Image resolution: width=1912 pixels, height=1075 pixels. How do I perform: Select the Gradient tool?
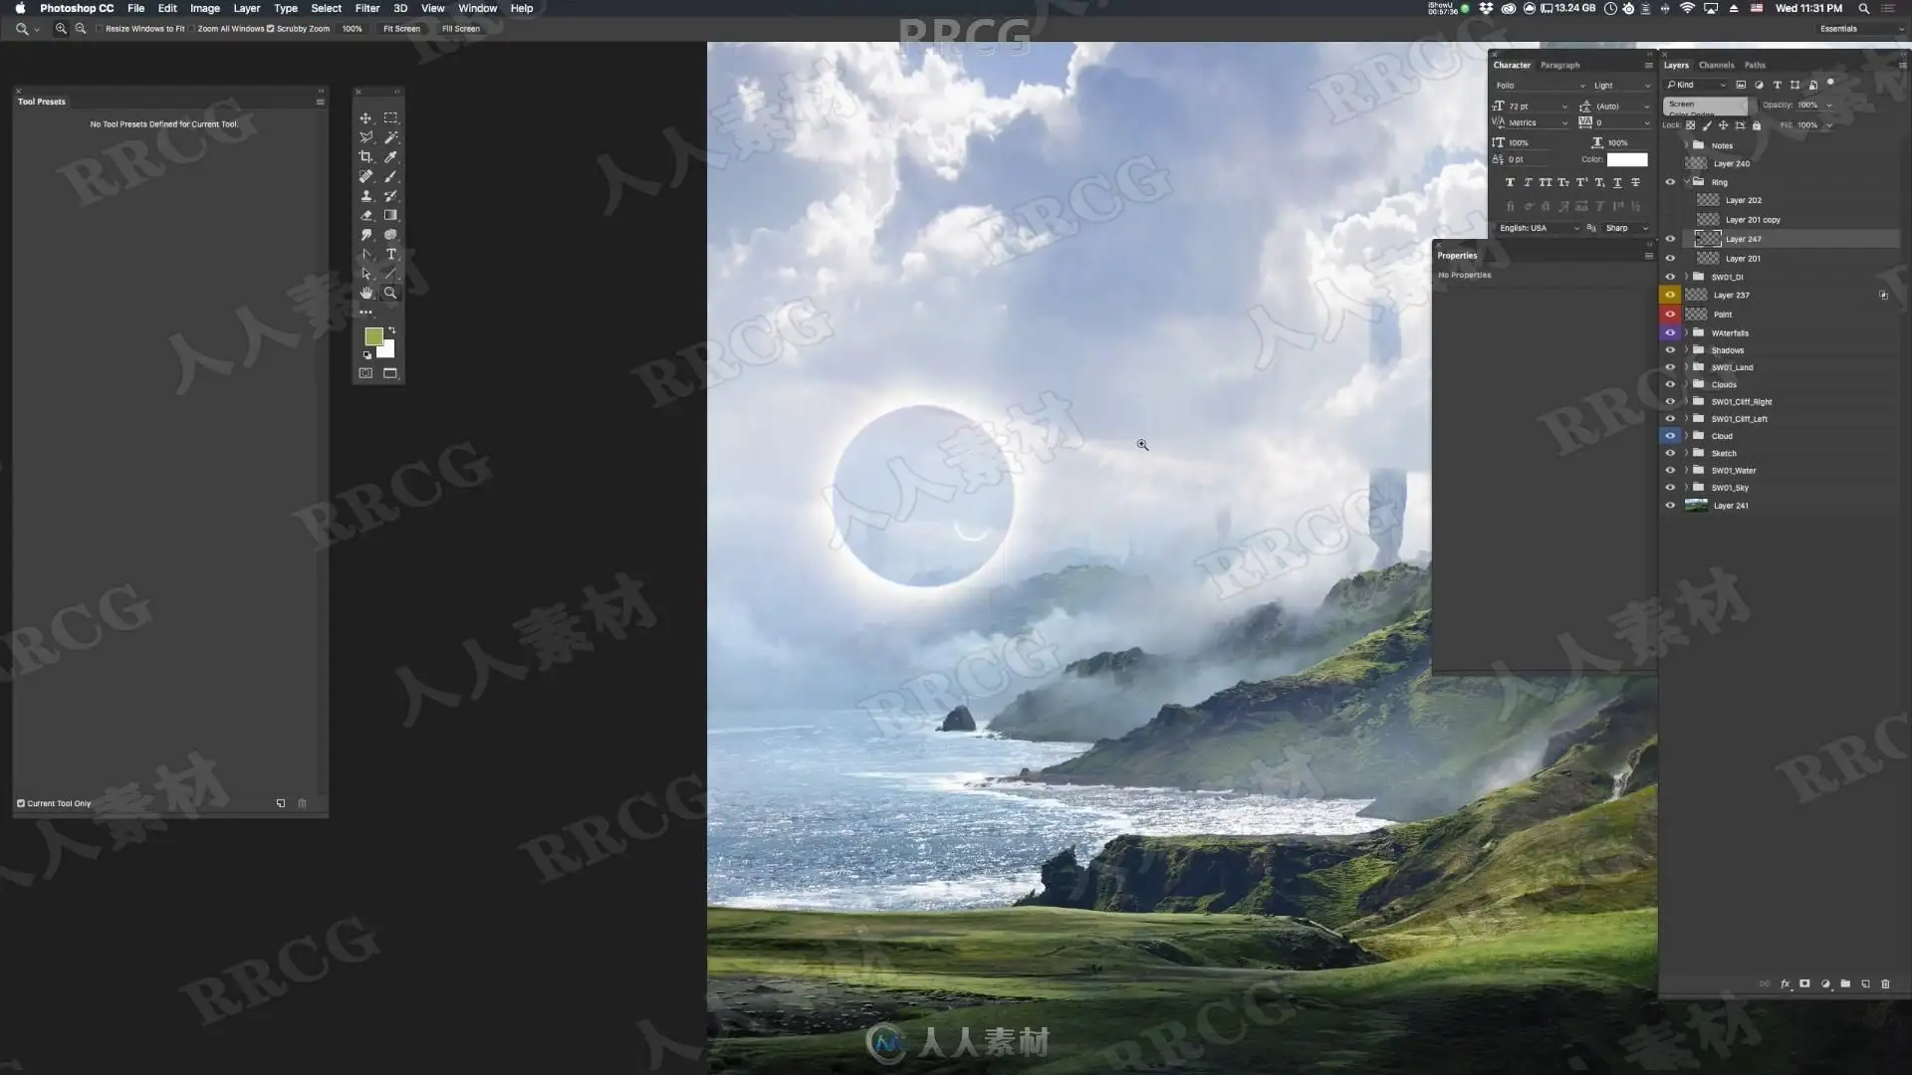390,215
